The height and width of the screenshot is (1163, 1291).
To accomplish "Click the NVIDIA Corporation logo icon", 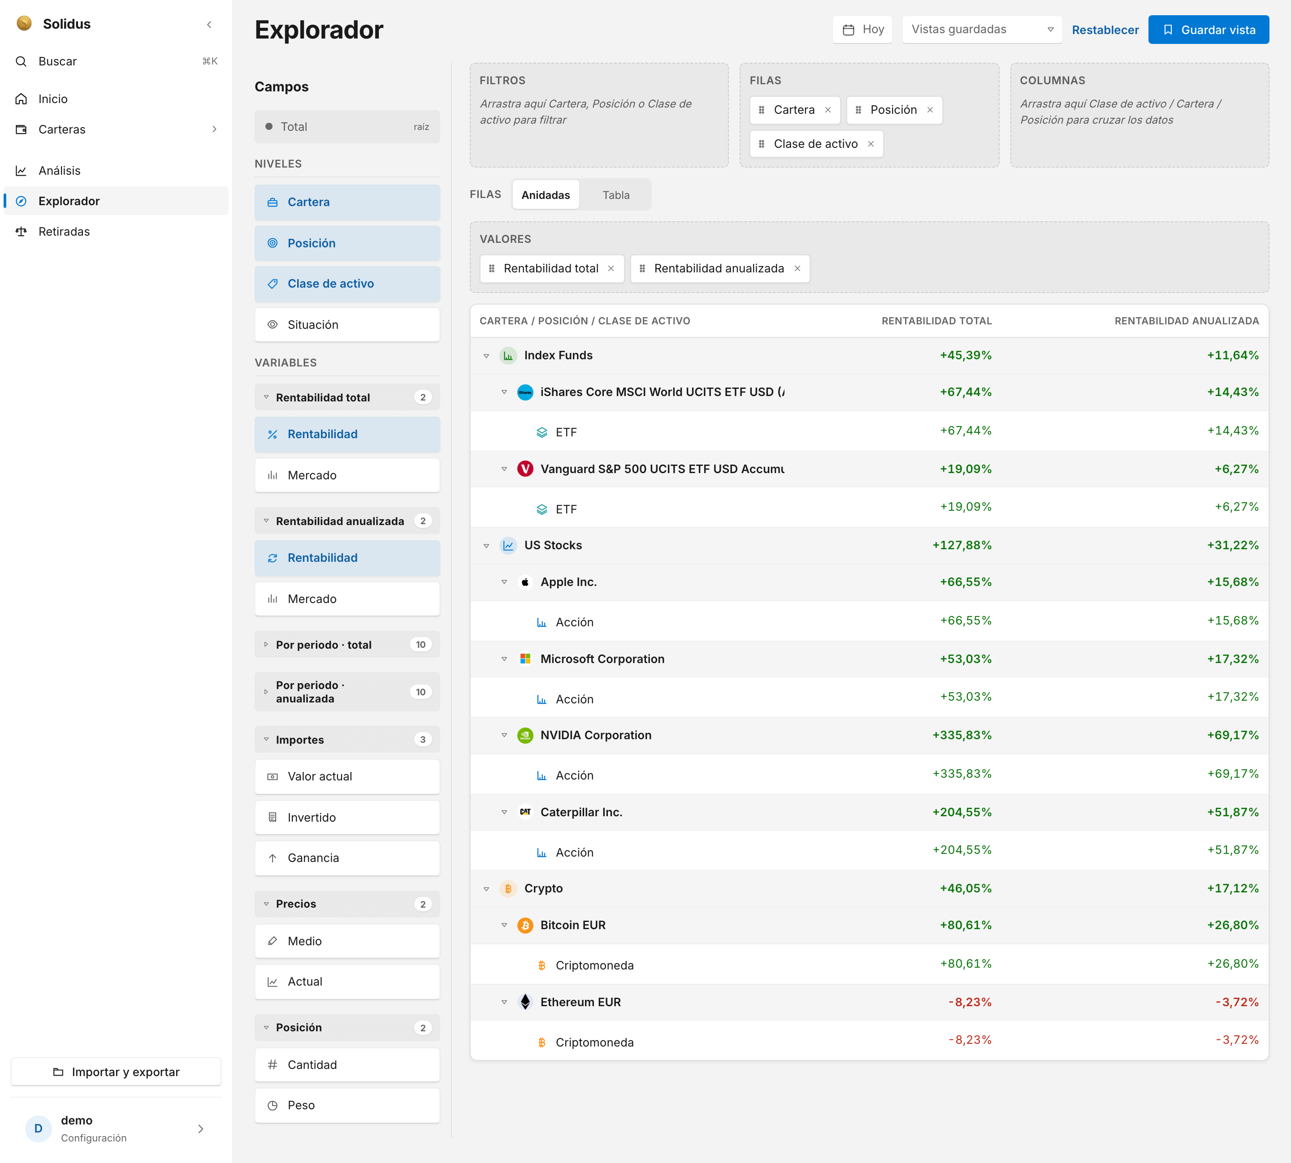I will pyautogui.click(x=525, y=736).
